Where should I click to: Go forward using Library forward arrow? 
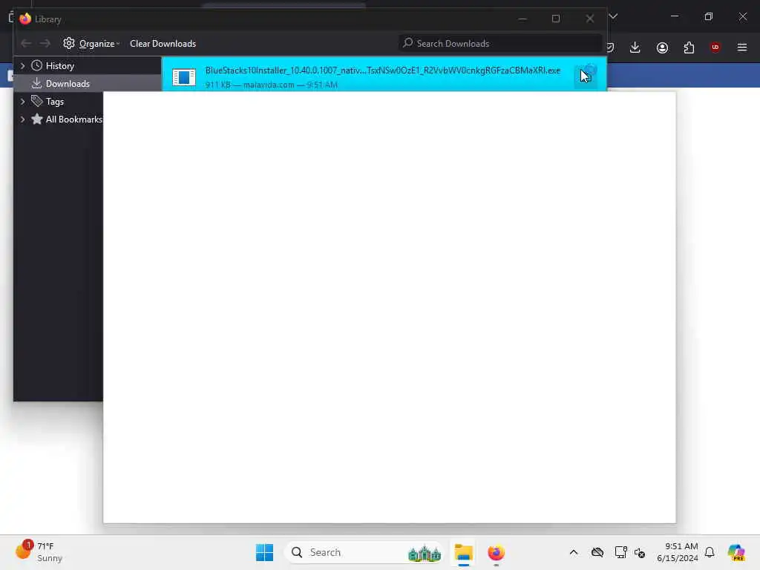click(x=45, y=44)
